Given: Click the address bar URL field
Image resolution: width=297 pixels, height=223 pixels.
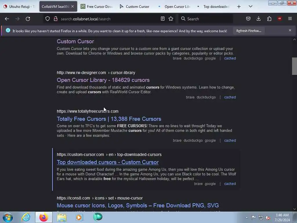Looking at the screenshot, I should [109, 19].
